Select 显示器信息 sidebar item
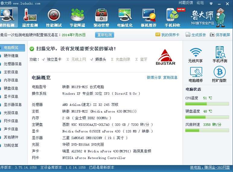The height and width of the screenshot is (172, 233). 12,105
